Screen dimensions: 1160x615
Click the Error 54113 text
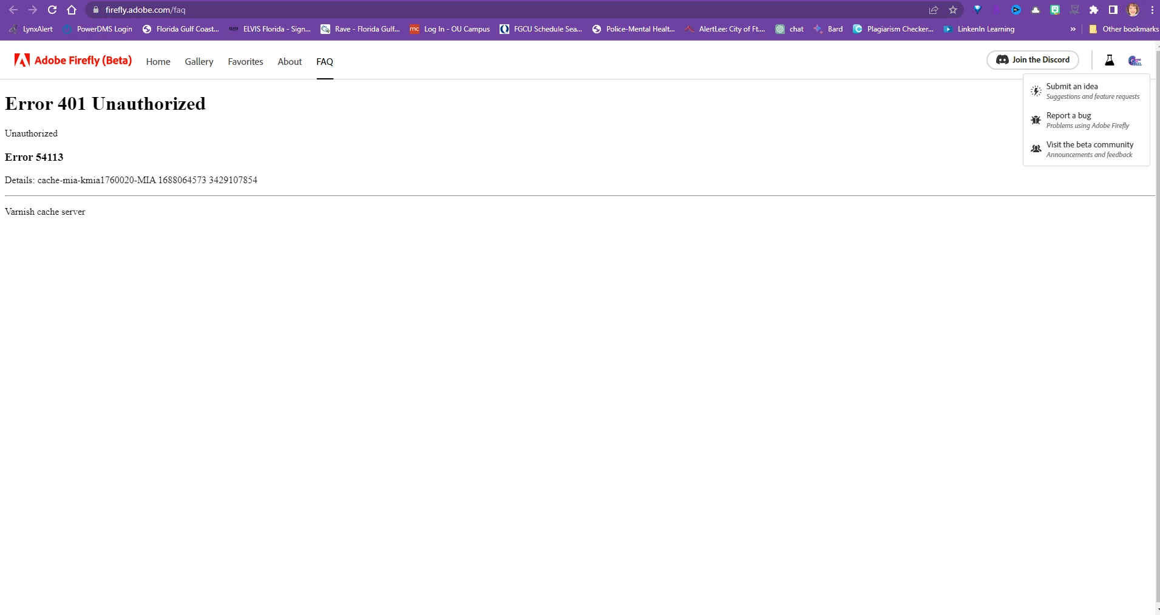pyautogui.click(x=34, y=157)
